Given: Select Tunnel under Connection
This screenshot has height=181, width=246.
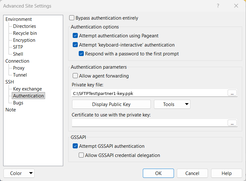Looking at the screenshot, I should pos(20,75).
